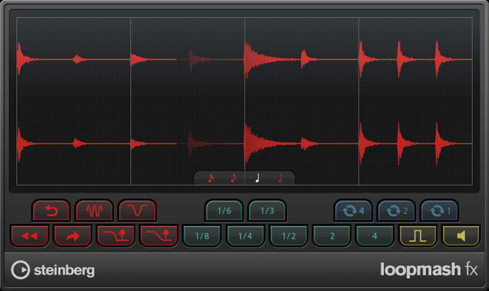Select the first red sixteenth-note quantize option
The image size is (489, 291).
[210, 178]
